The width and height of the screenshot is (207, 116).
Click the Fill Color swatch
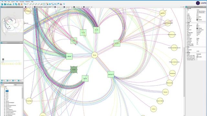197,17
